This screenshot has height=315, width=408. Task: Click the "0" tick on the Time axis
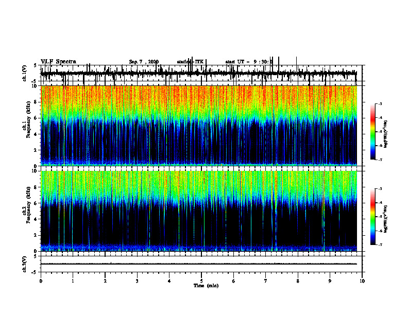pos(41,281)
